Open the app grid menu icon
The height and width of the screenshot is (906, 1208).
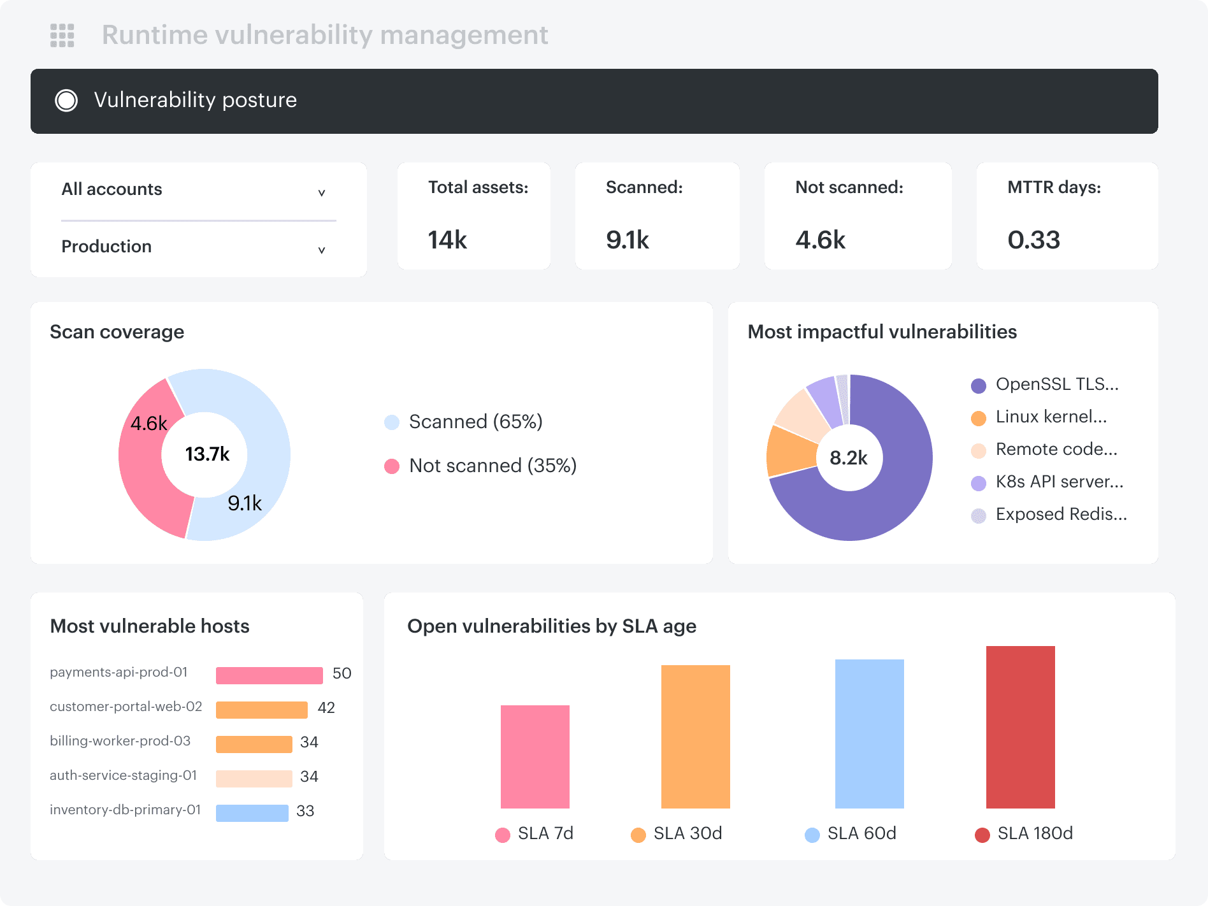click(62, 35)
